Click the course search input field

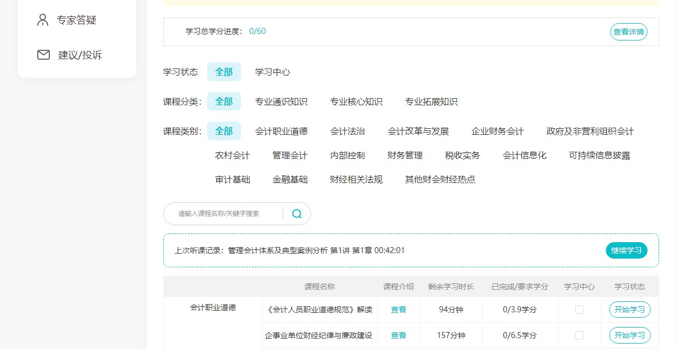(230, 214)
